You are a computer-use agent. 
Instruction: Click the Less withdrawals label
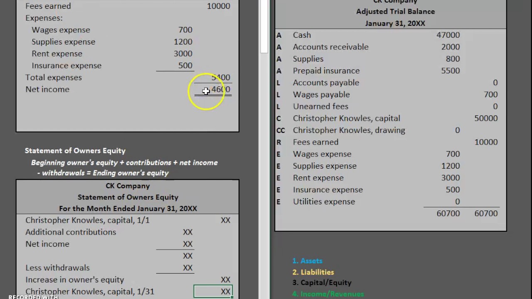point(57,268)
